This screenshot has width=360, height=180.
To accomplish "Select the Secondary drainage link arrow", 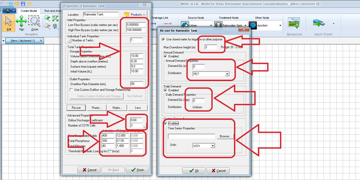I will pos(167,24).
